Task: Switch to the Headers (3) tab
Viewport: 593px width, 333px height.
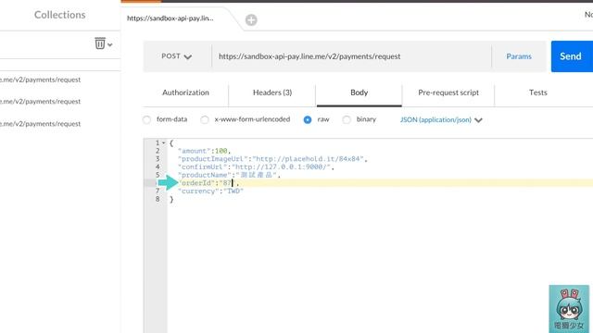Action: (x=272, y=92)
